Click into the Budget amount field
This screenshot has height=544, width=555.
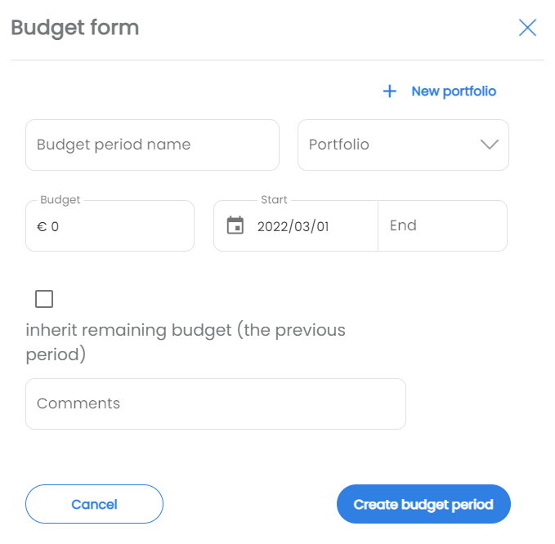[110, 226]
